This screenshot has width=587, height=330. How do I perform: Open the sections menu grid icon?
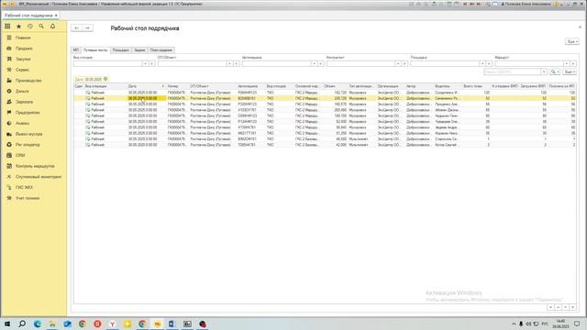(x=7, y=27)
